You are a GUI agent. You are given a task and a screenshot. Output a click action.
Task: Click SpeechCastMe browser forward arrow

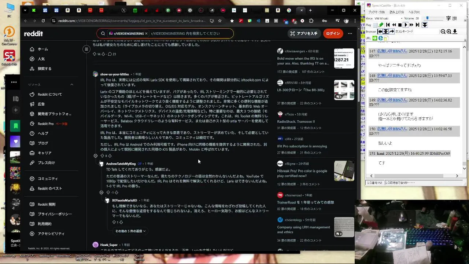pos(392,32)
